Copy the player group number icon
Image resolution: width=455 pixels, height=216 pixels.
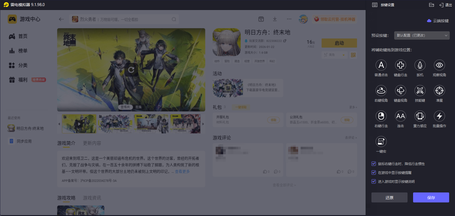point(285,41)
